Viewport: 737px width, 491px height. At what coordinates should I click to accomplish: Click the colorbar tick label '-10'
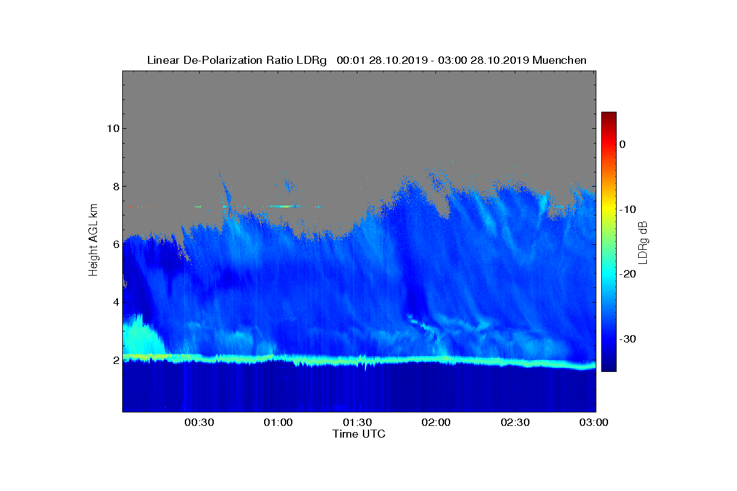(x=628, y=209)
